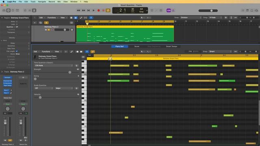Go to beginning transport button
Image resolution: width=260 pixels, height=146 pixels.
pyautogui.click(x=89, y=11)
